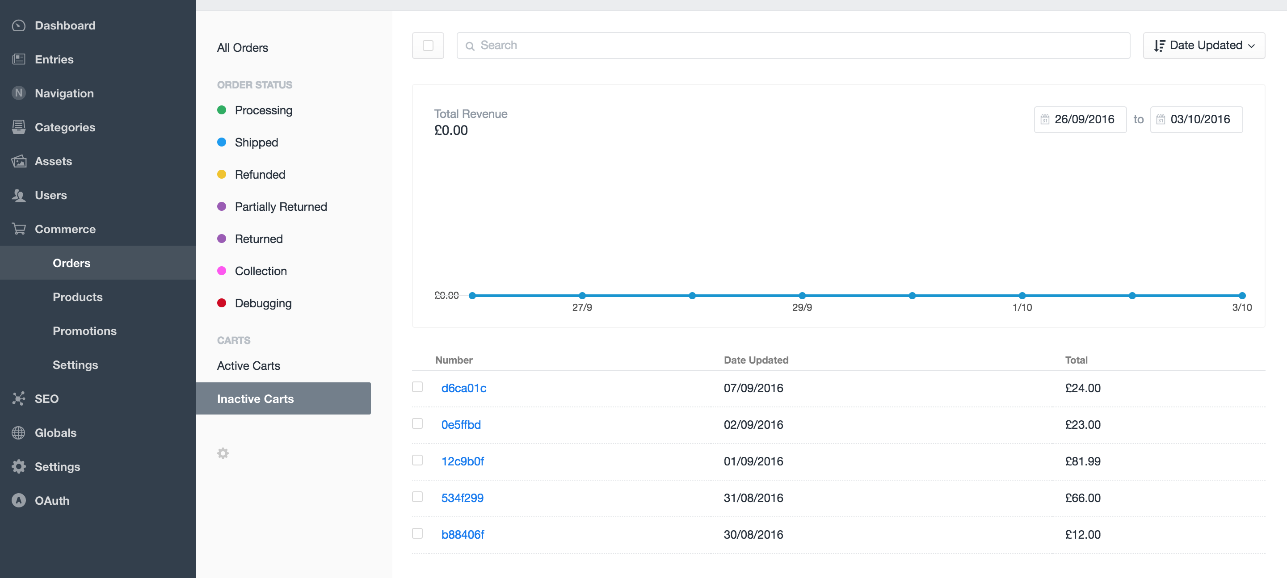
Task: Check the box for order b88406f
Action: click(x=417, y=533)
